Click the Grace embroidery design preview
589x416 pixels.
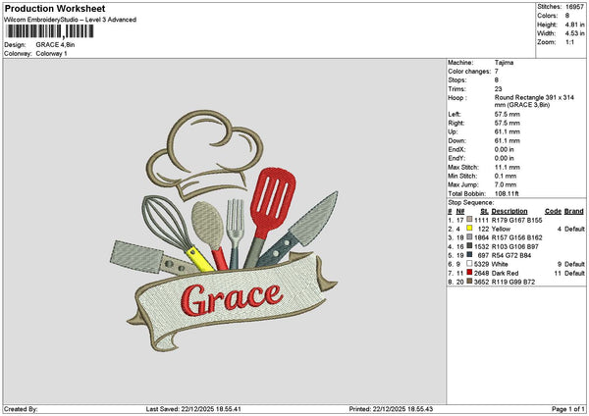(224, 231)
